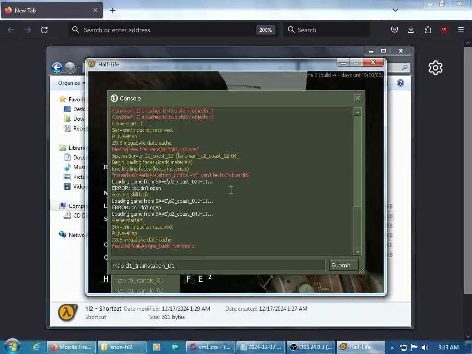Select the CD drive in navigation pane
Viewport: 472px width, 354px height.
pos(75,216)
